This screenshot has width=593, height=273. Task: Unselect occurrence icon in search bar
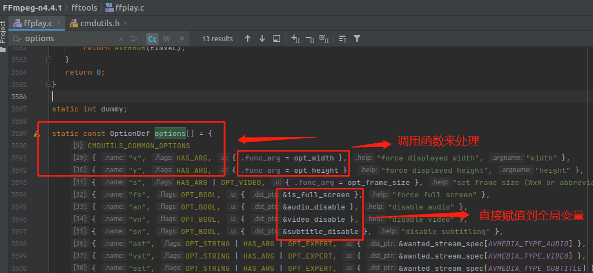309,39
